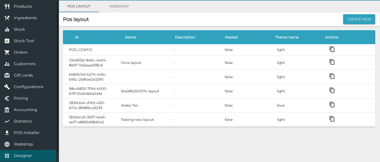The width and height of the screenshot is (380, 162).
Task: Go to the Statistics section
Action: click(23, 121)
